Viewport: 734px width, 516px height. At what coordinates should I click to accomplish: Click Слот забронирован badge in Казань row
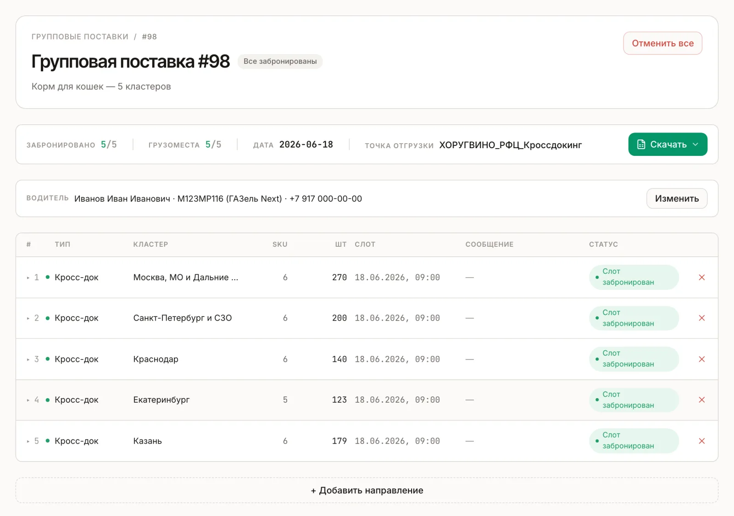pos(634,441)
